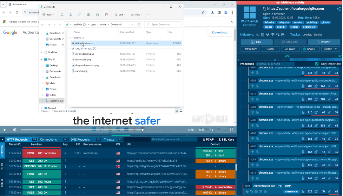The width and height of the screenshot is (343, 196).
Task: Open the ATT&CK matrix
Action: (290, 49)
